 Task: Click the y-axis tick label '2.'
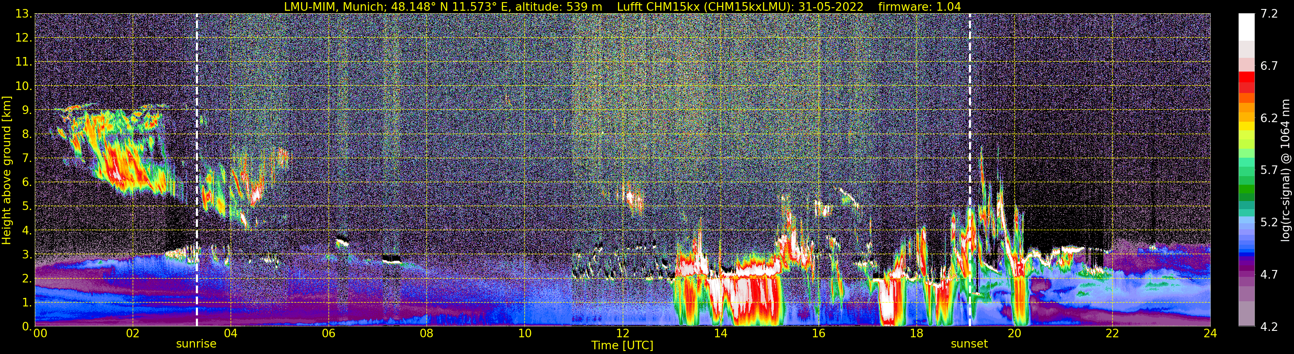tap(27, 278)
